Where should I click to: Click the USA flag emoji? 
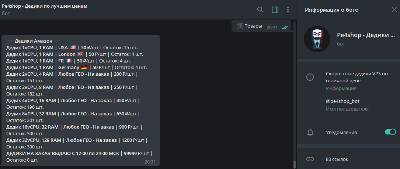[73, 47]
